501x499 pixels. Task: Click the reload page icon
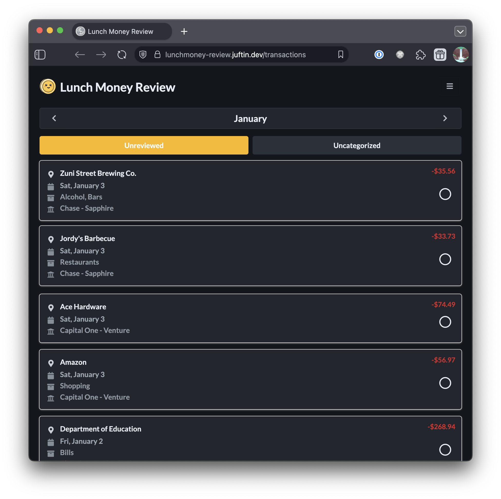[x=122, y=55]
